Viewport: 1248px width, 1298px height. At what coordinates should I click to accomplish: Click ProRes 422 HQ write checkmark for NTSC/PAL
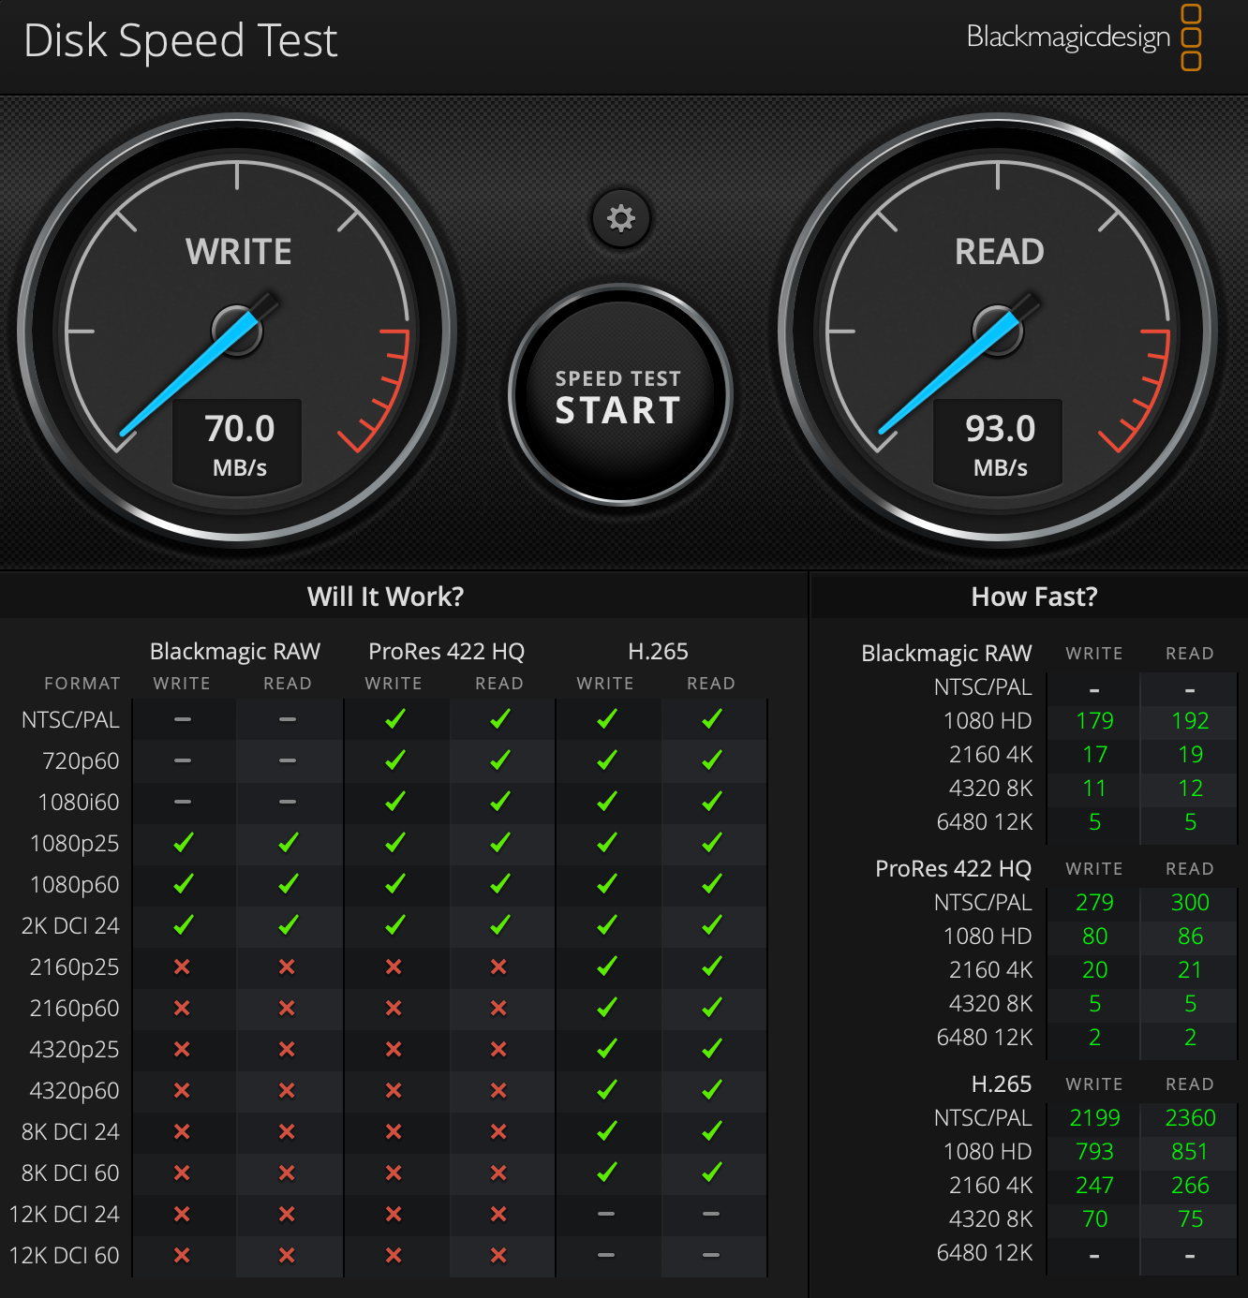[394, 719]
